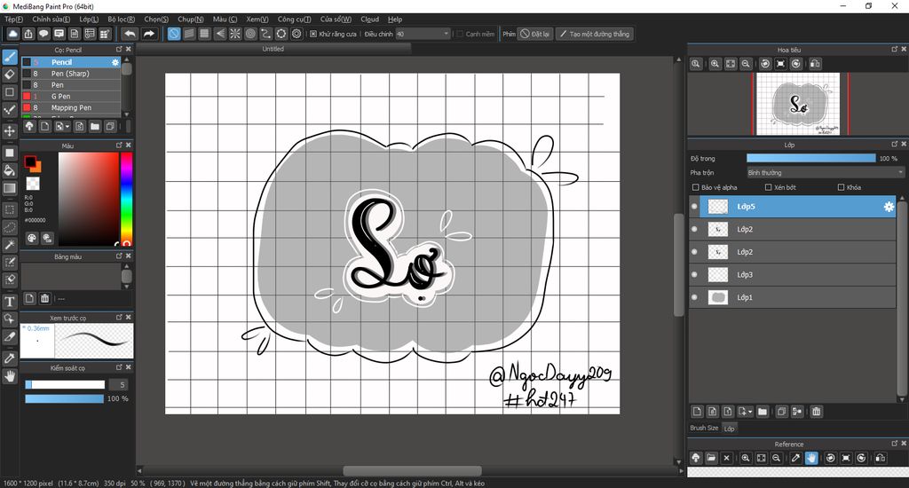Select the Pen (Sharp) brush
Viewport: 909px width, 488px height.
tap(71, 74)
